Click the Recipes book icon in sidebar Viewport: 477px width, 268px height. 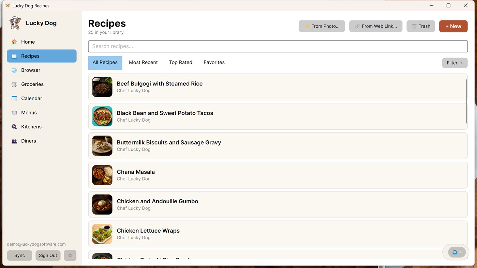14,56
